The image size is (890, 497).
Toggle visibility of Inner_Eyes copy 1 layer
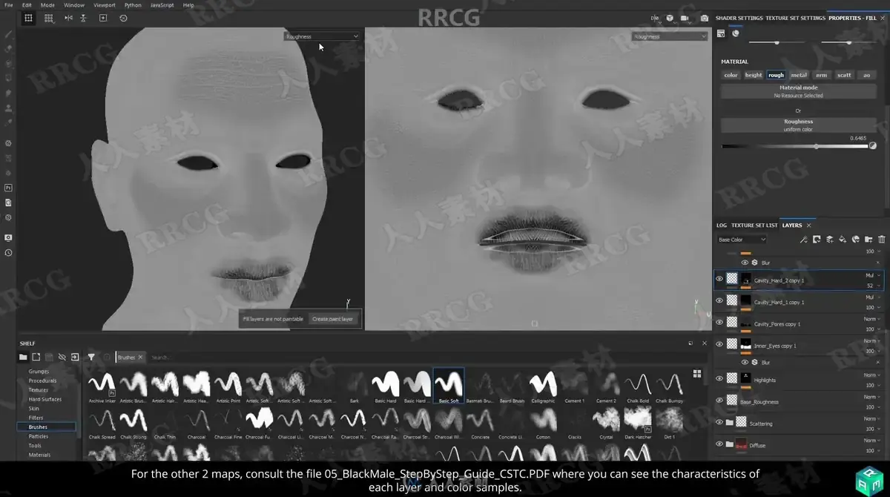(x=719, y=344)
